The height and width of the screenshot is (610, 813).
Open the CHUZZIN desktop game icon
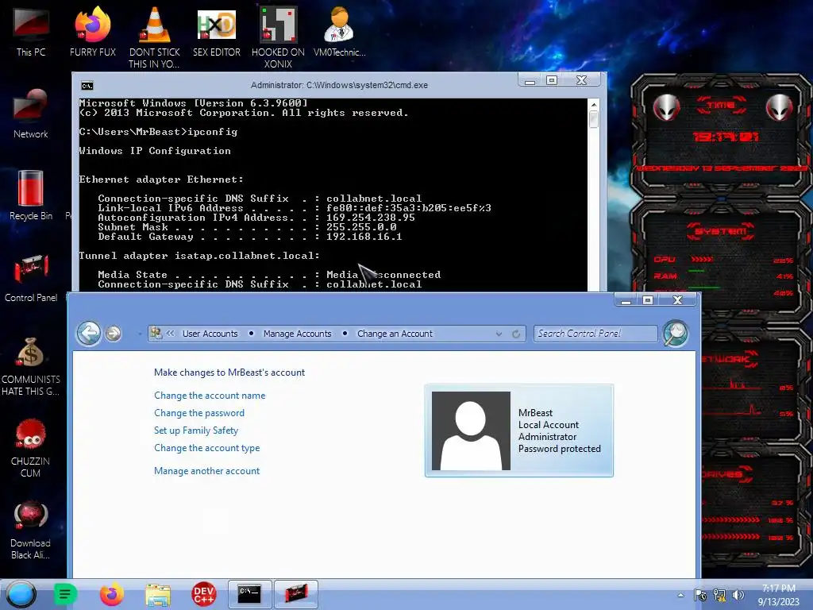(31, 448)
